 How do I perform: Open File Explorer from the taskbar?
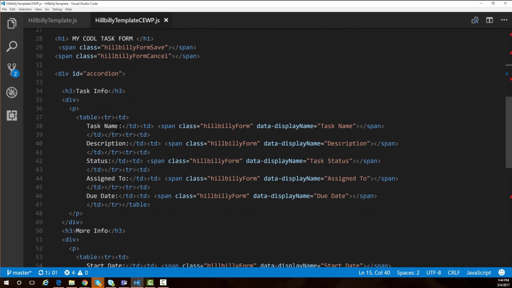[x=72, y=283]
